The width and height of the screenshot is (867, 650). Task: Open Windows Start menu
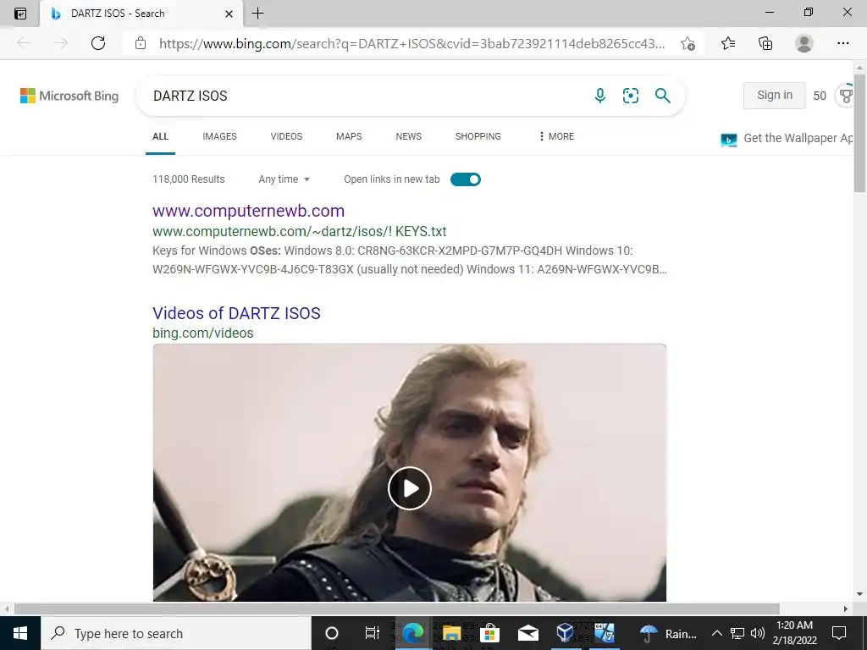tap(20, 633)
